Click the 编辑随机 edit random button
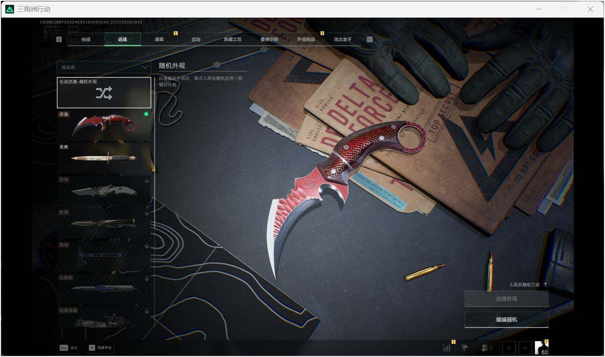 coord(507,320)
